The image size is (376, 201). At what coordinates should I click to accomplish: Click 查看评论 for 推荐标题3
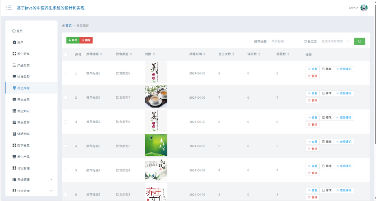point(344,190)
